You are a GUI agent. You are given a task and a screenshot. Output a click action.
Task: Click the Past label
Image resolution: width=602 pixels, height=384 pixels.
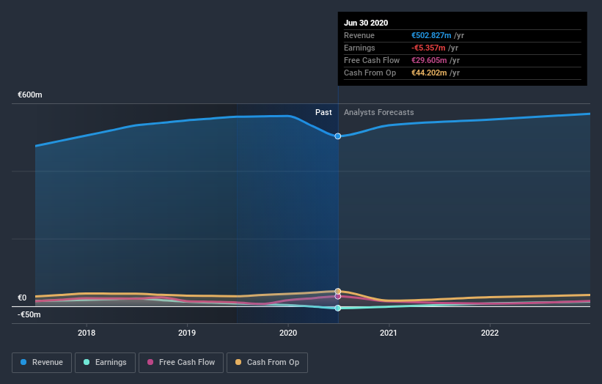[x=323, y=112]
